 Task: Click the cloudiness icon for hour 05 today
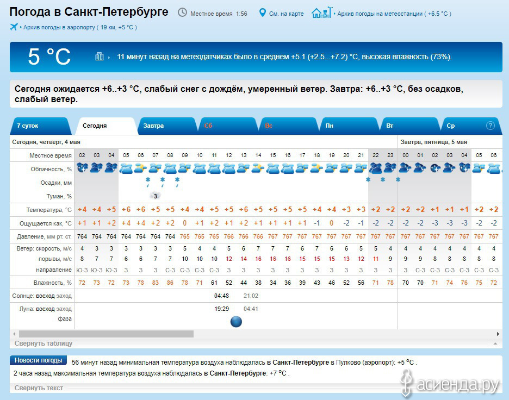126,168
